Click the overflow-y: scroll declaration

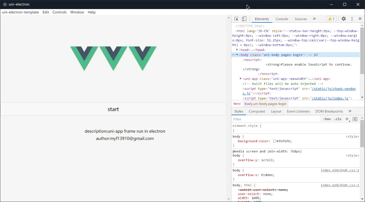pyautogui.click(x=256, y=160)
